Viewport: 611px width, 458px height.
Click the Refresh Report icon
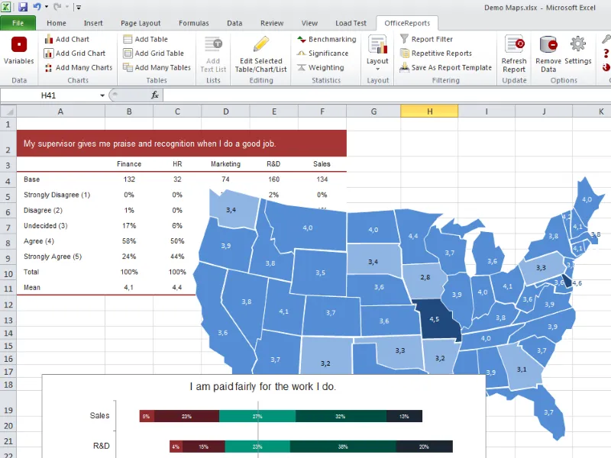pyautogui.click(x=514, y=44)
